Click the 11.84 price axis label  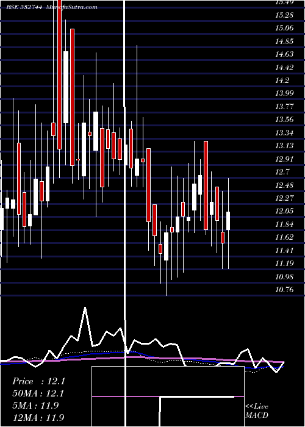pyautogui.click(x=284, y=224)
